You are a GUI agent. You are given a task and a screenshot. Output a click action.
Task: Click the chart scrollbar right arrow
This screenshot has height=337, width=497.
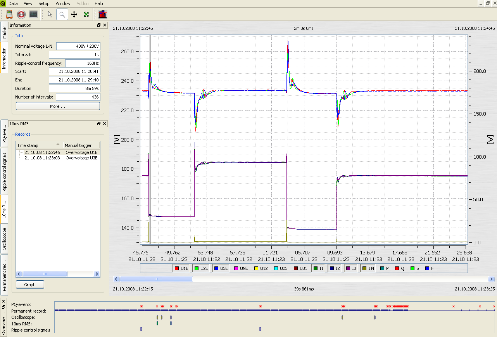pyautogui.click(x=492, y=279)
